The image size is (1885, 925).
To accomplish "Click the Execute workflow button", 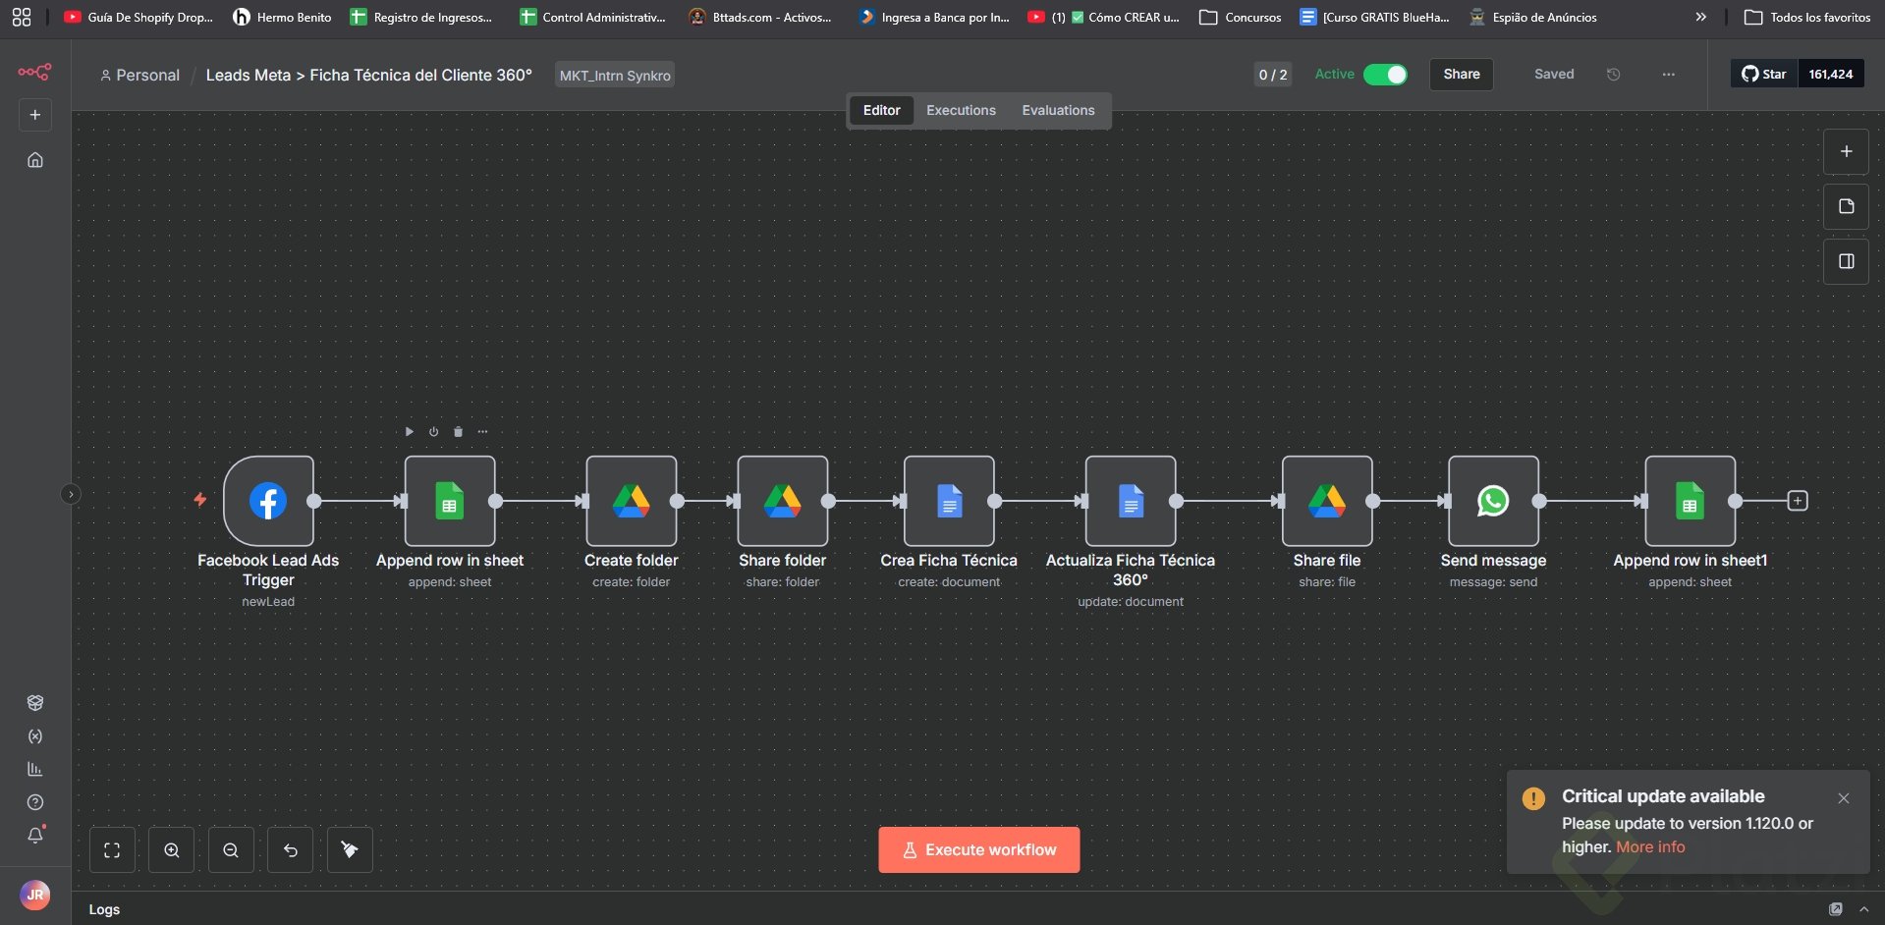I will click(978, 850).
